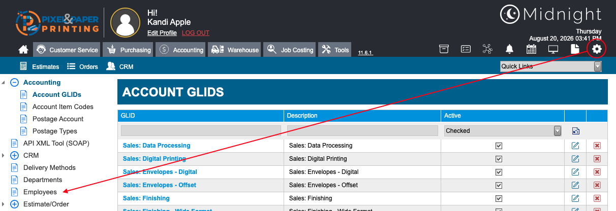
Task: Open Departments in tree
Action: (x=43, y=180)
